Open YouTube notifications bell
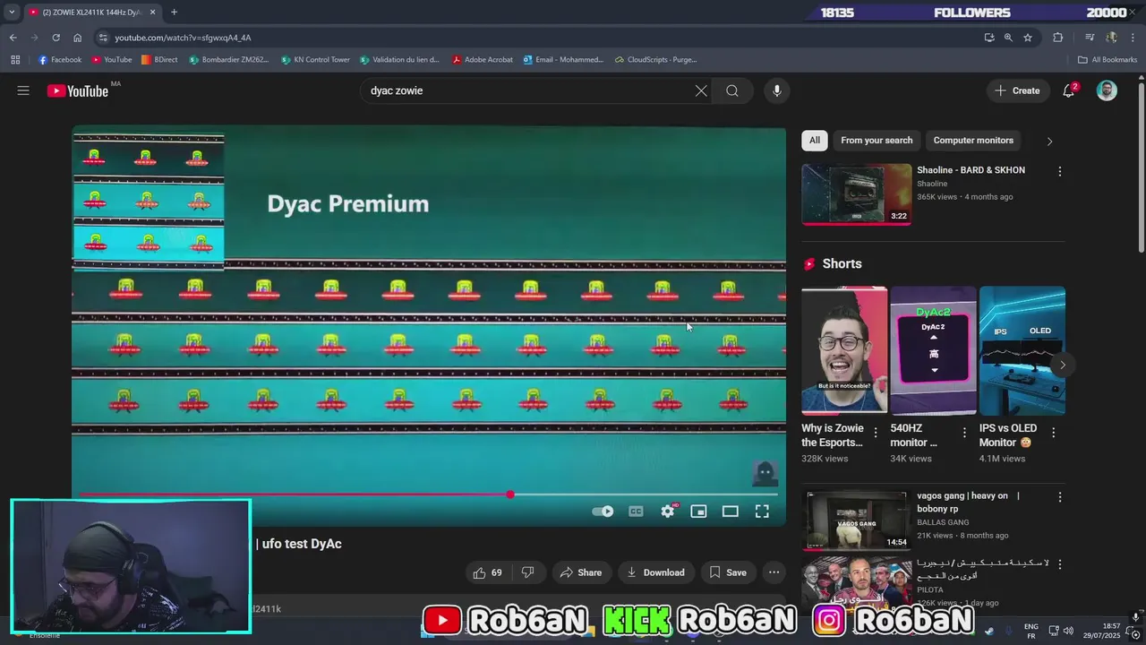Image resolution: width=1146 pixels, height=645 pixels. [1069, 90]
